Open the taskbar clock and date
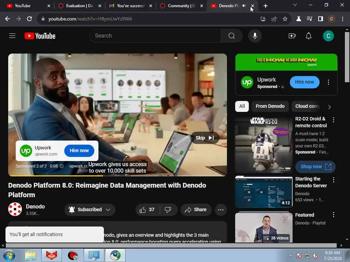This screenshot has width=350, height=262. [332, 256]
